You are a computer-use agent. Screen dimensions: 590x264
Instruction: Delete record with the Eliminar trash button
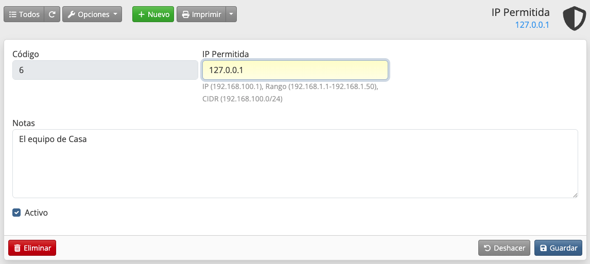click(32, 248)
